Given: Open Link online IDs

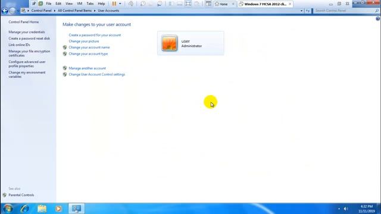Looking at the screenshot, I should coord(19,45).
